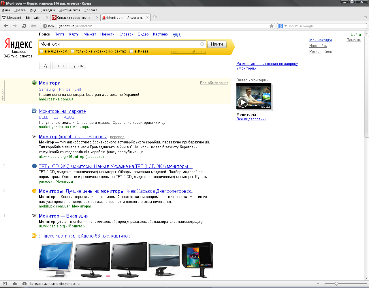Click the Яндекс.Картинки icon
Image resolution: width=369 pixels, height=288 pixels.
click(34, 235)
